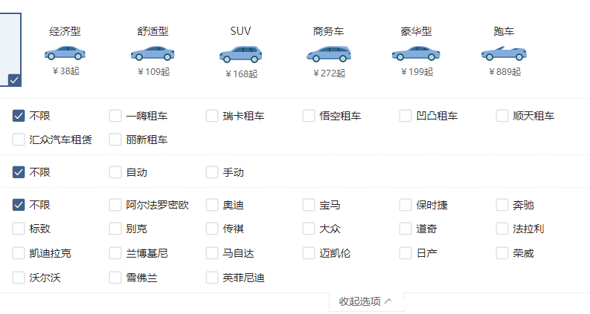Click the ¥889起 price label
This screenshot has width=590, height=314.
coord(504,72)
